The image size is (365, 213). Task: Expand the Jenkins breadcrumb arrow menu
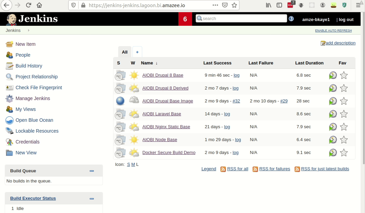(x=29, y=31)
